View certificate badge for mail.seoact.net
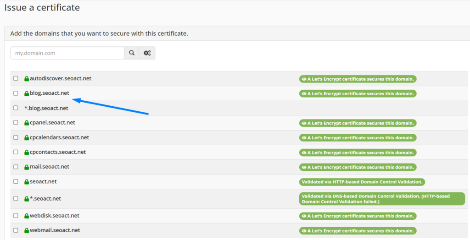 coord(358,167)
